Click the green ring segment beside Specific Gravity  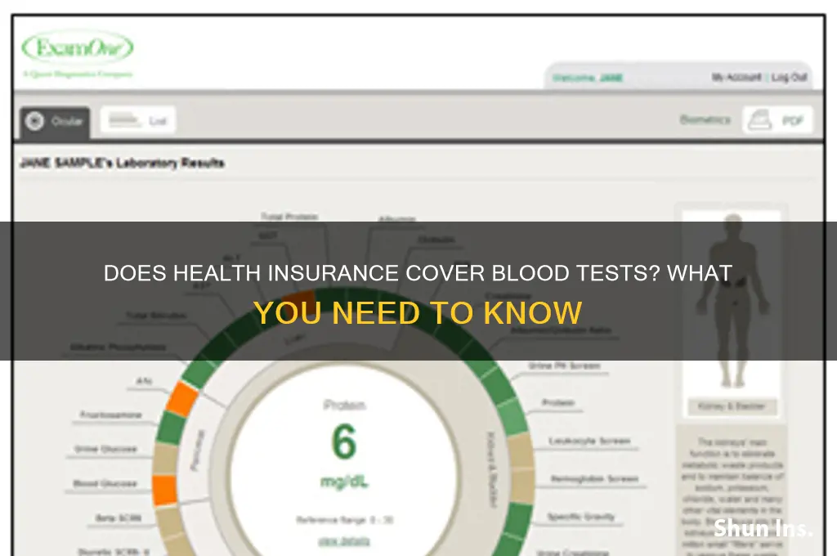click(517, 521)
